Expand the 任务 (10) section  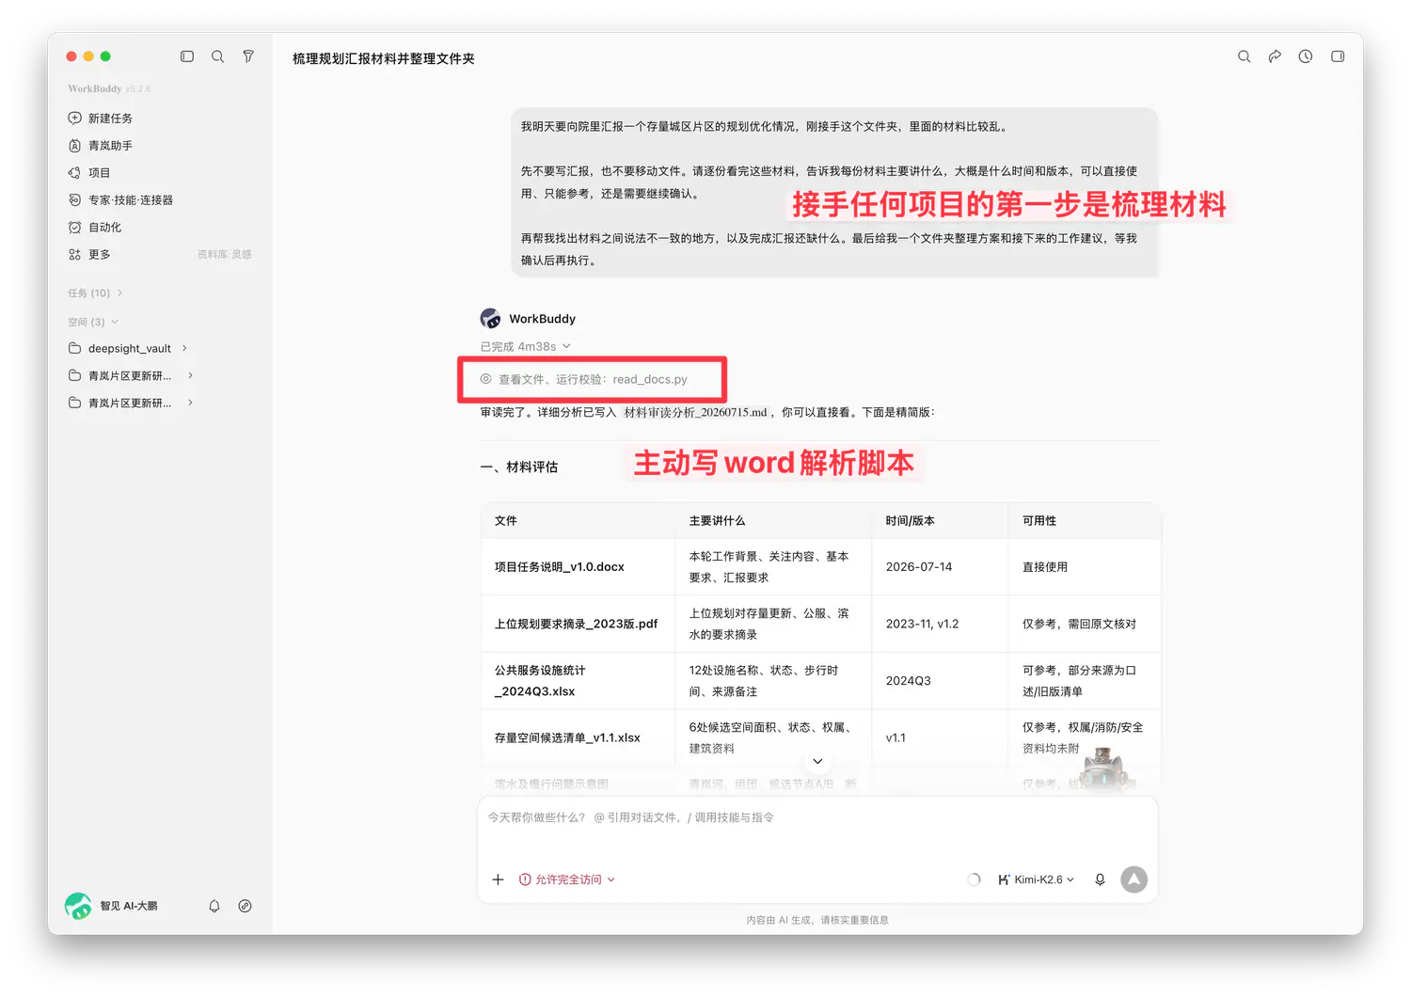95,293
